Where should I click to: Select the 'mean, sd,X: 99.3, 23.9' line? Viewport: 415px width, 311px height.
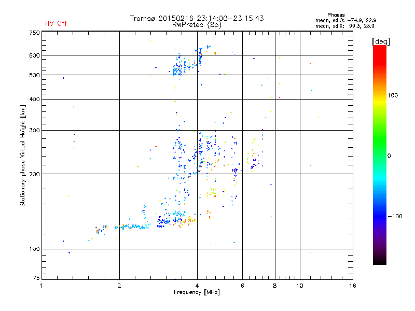click(x=344, y=26)
